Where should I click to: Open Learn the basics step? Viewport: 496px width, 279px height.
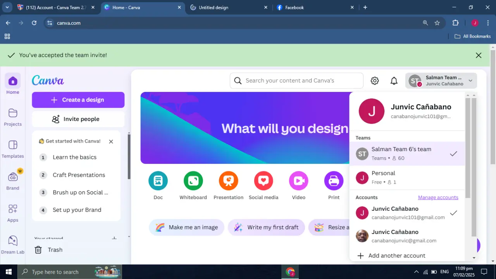click(x=74, y=157)
